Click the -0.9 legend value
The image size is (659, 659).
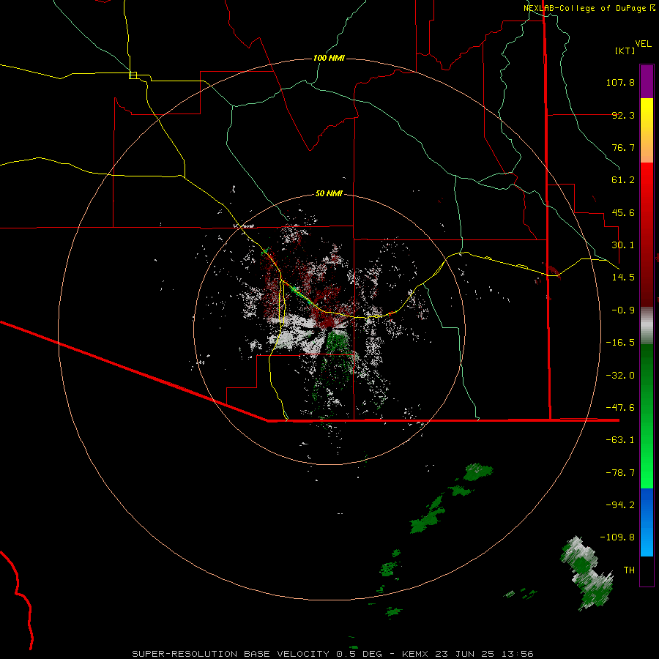623,310
